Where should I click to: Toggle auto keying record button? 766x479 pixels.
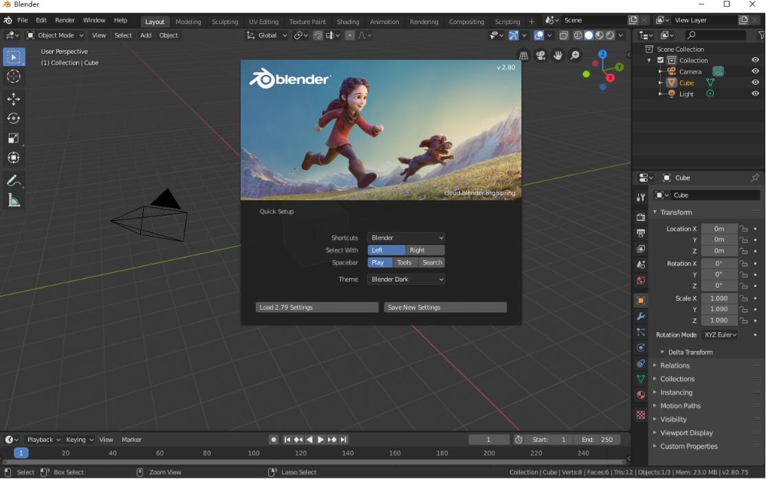tap(274, 440)
